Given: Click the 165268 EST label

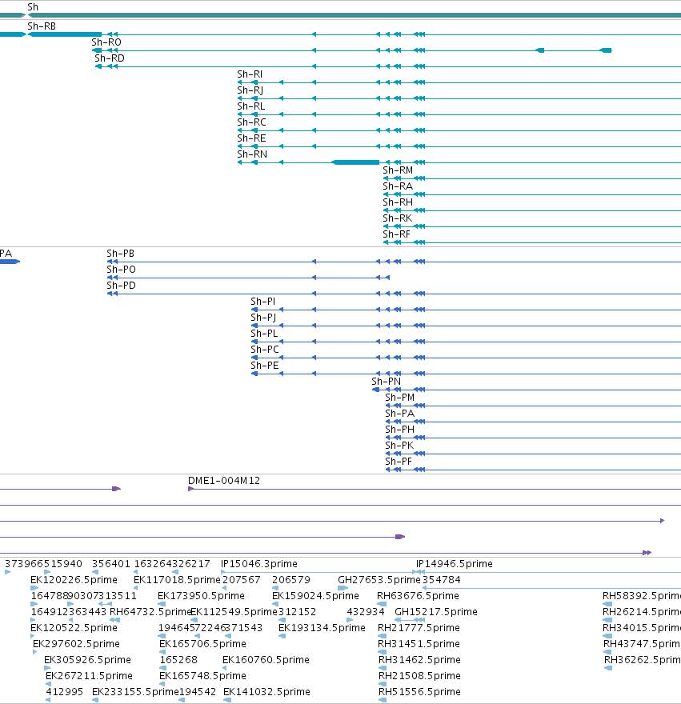Looking at the screenshot, I should point(178,660).
